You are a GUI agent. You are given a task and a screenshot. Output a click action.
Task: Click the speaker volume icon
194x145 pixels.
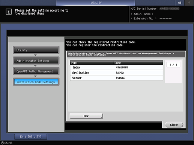point(180,3)
